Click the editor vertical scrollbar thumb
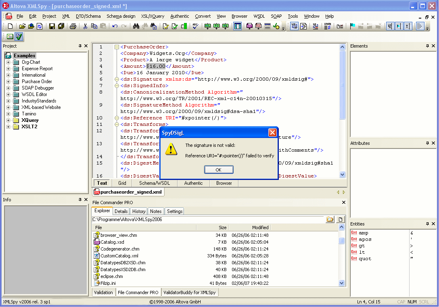 click(342, 84)
